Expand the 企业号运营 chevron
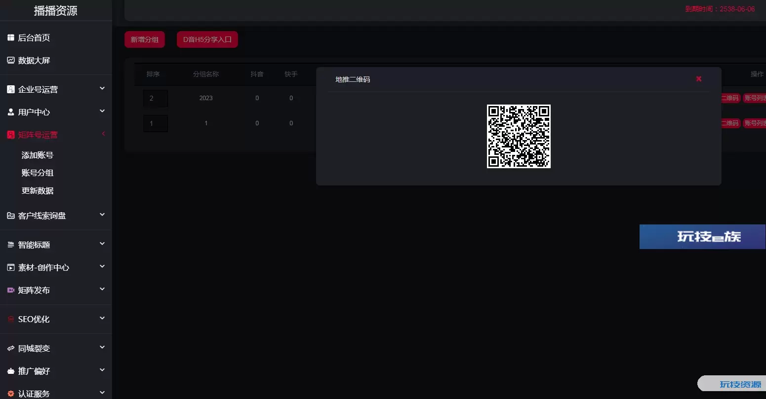Image resolution: width=766 pixels, height=399 pixels. [102, 88]
